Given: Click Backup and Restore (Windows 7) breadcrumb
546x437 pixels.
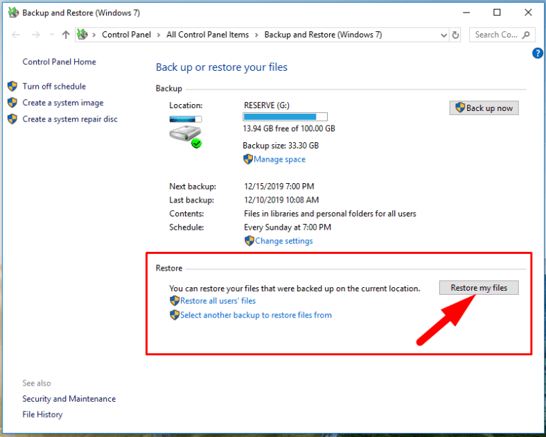Looking at the screenshot, I should coord(323,35).
